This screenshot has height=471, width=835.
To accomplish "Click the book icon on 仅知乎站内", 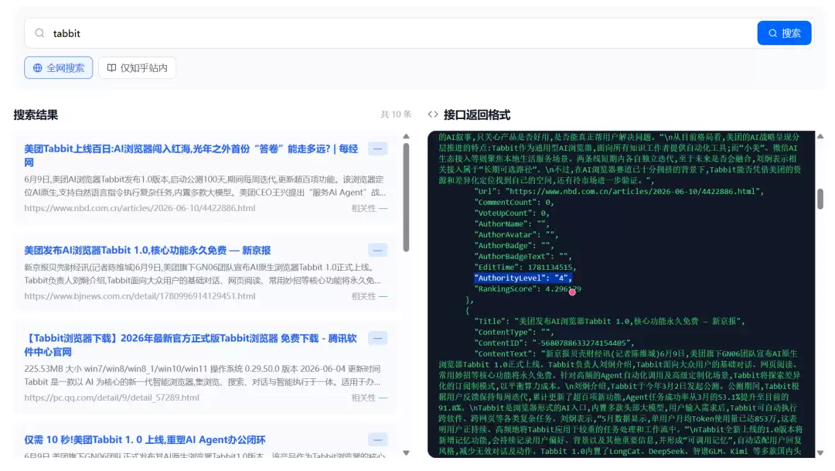I will (x=111, y=67).
